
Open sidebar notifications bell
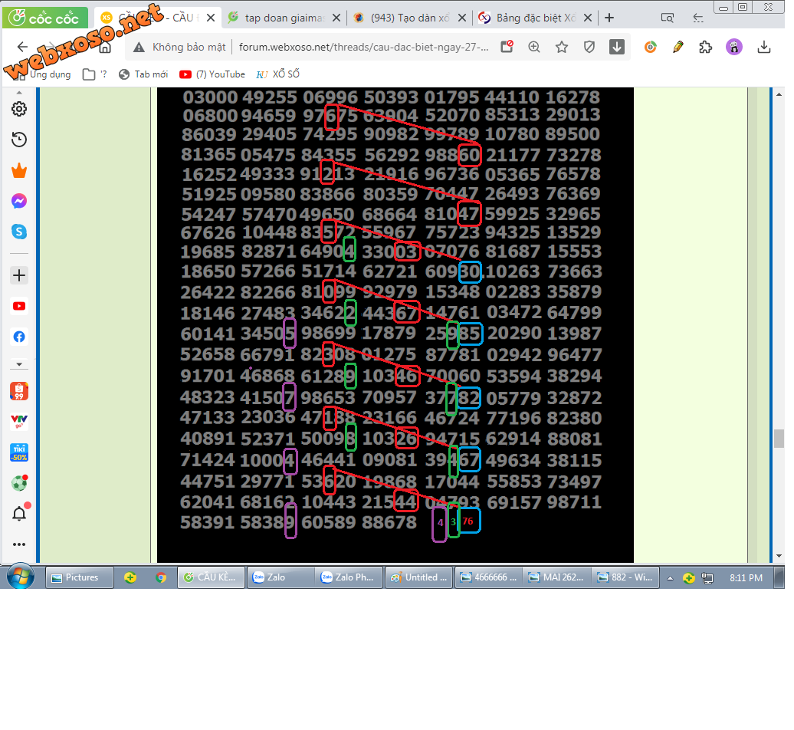pos(19,514)
